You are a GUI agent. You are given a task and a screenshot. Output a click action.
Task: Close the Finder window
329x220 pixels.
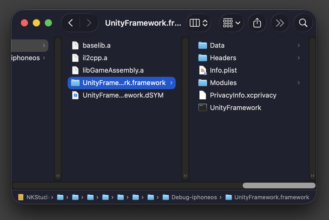coord(24,23)
